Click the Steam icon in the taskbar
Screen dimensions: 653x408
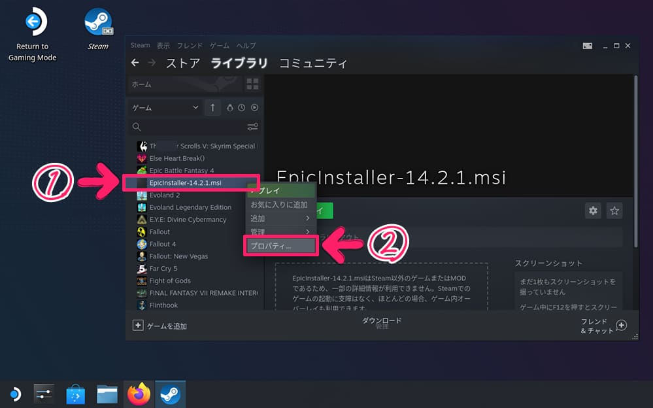(x=171, y=394)
